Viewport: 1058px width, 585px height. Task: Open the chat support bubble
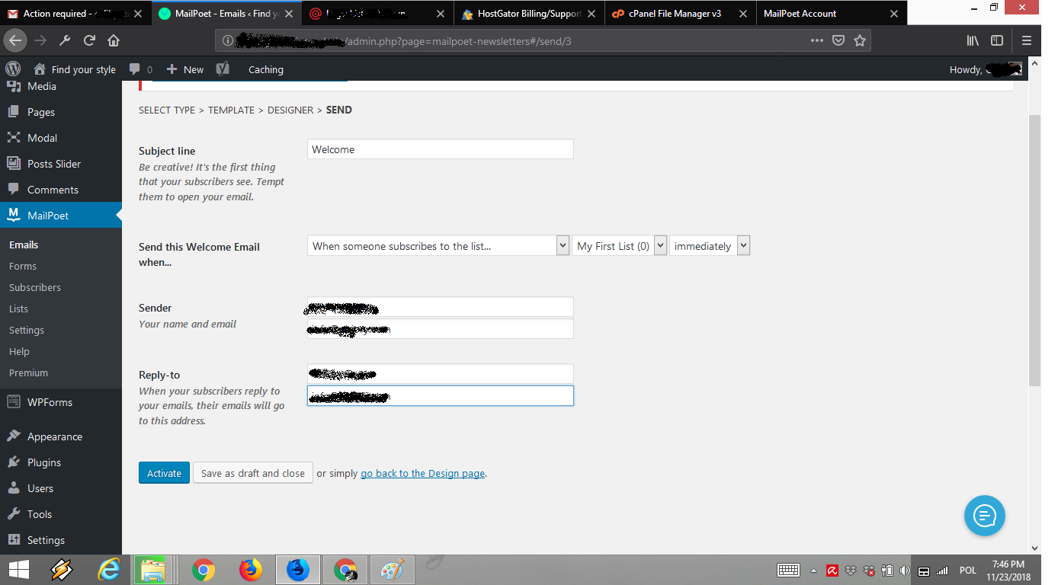tap(984, 516)
